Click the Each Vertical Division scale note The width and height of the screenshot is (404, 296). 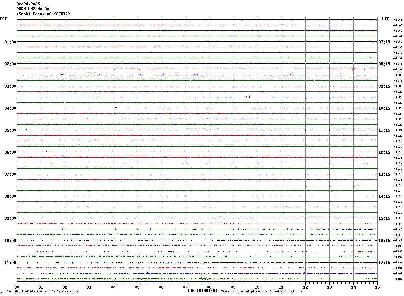[x=42, y=292]
